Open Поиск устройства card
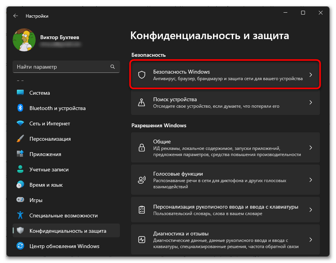Screen dimensions: 336x263 [x=225, y=102]
